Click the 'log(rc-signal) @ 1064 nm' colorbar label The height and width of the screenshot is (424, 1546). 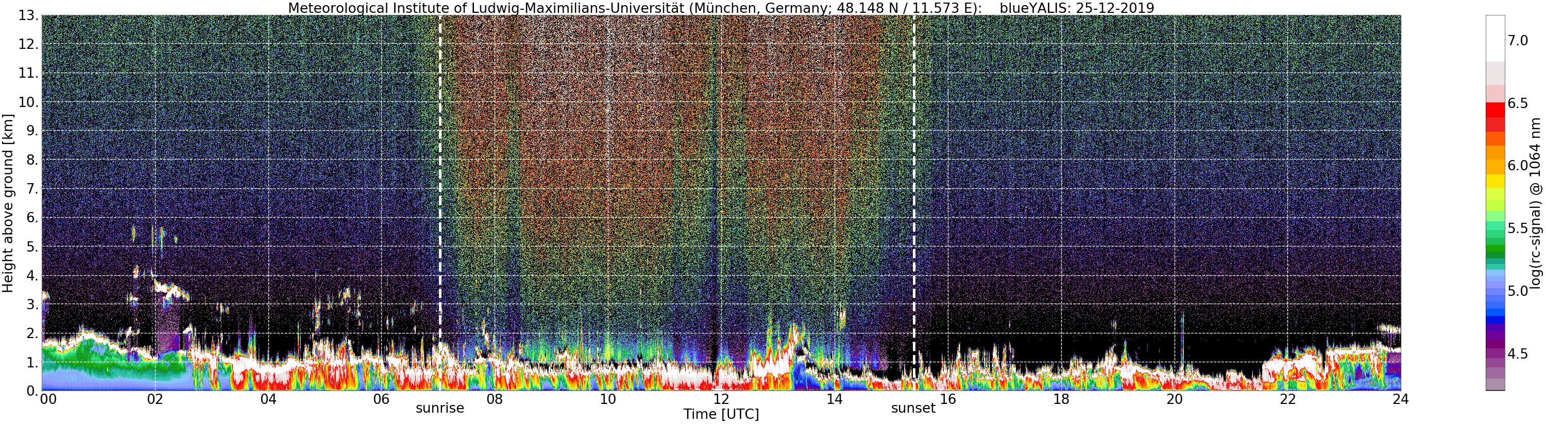coord(1535,203)
